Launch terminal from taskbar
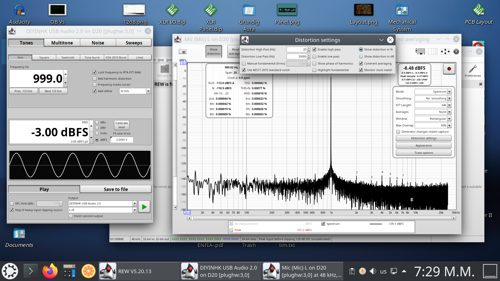The height and width of the screenshot is (281, 500). 31,271
